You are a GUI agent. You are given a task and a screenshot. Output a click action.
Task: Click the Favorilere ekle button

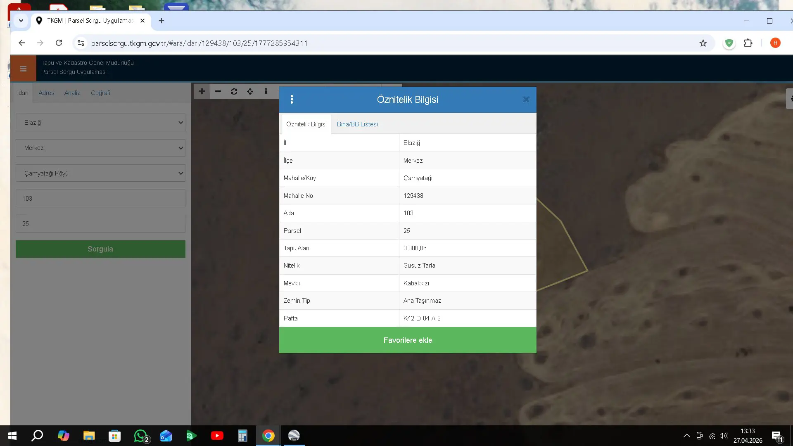click(x=408, y=340)
